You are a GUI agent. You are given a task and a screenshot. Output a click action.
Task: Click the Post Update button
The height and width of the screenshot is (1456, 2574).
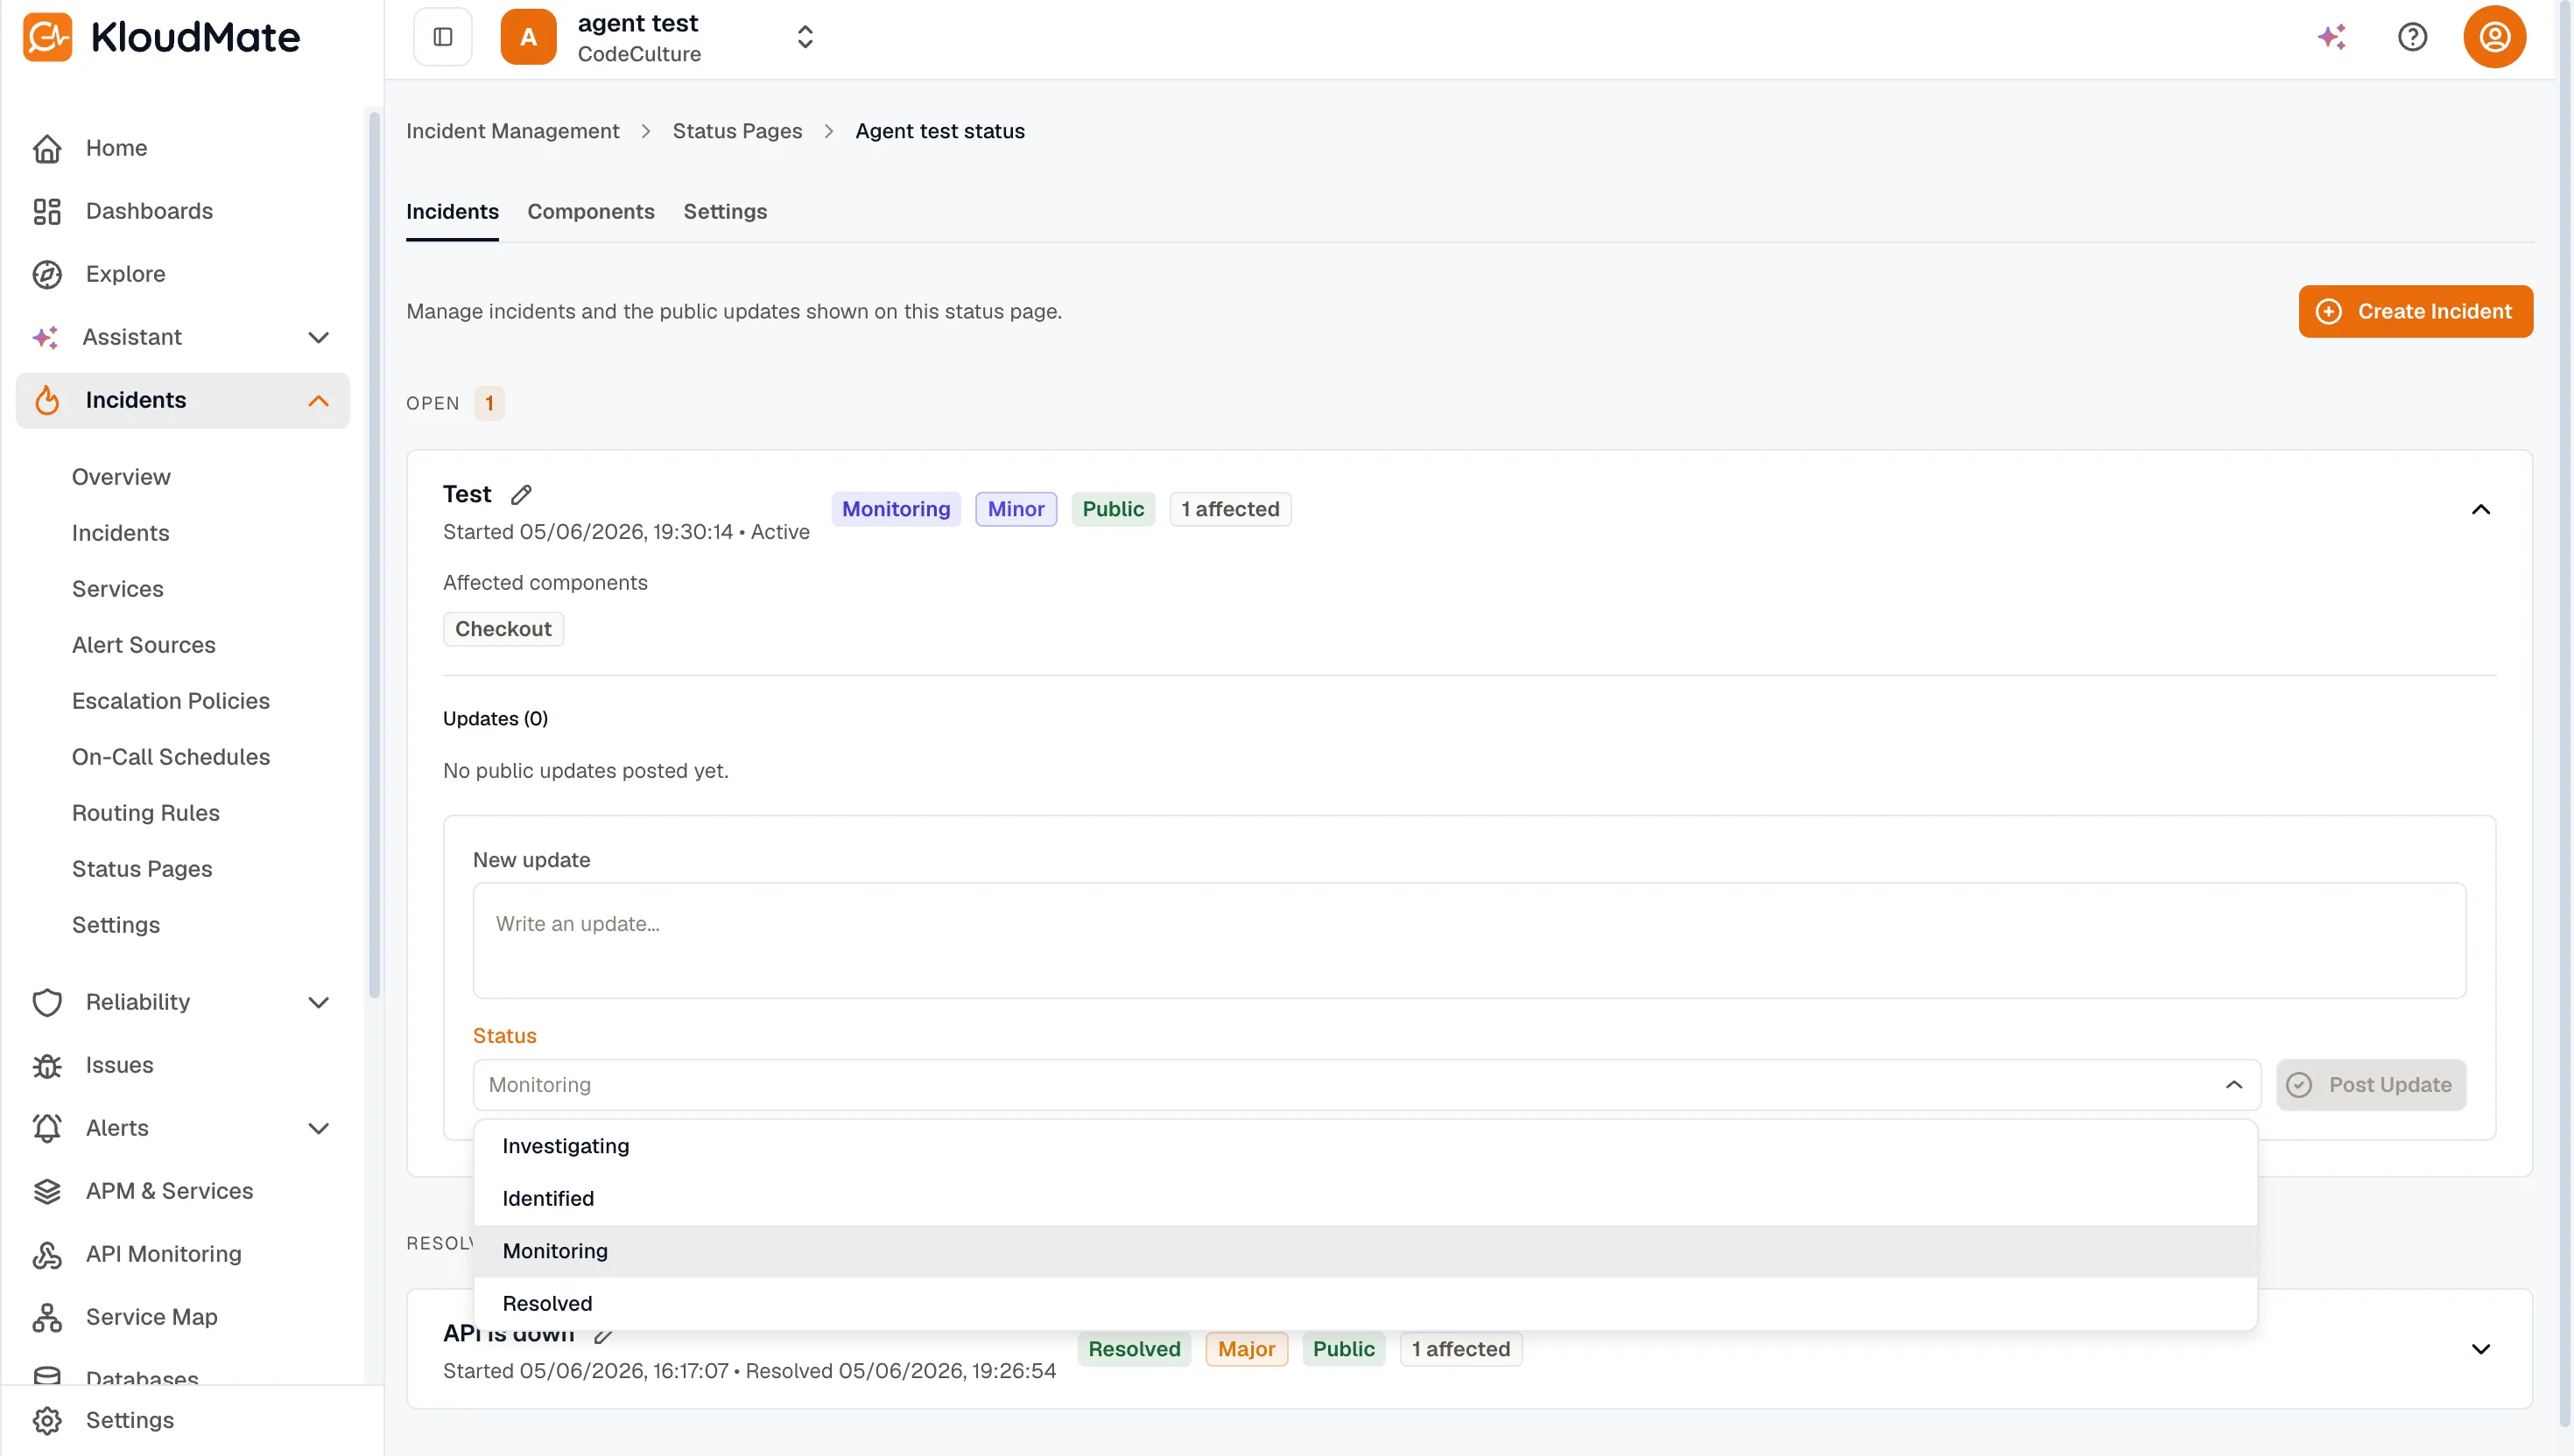coord(2371,1085)
